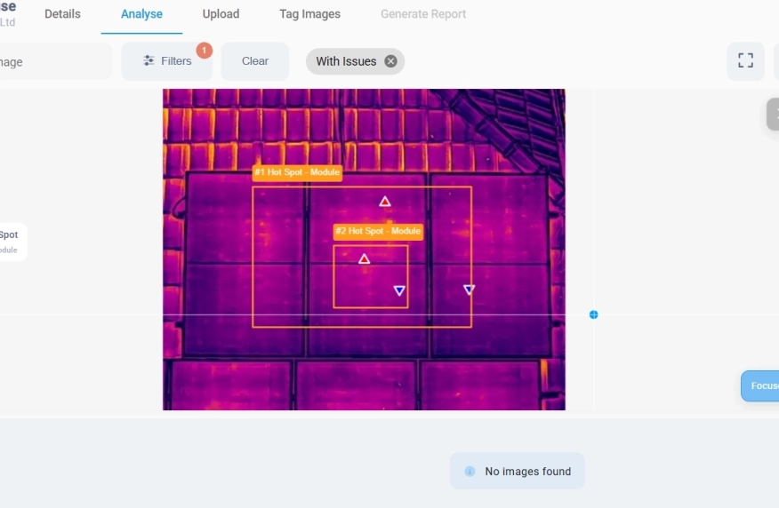The image size is (779, 508).
Task: Click blue min-temperature marker on box #1 edge
Action: [469, 290]
